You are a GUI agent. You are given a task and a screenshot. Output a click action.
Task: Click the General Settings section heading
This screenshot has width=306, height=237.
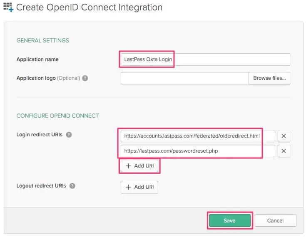click(42, 40)
